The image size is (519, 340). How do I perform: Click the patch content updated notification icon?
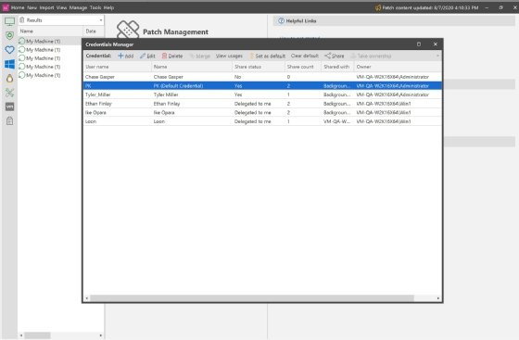point(378,7)
